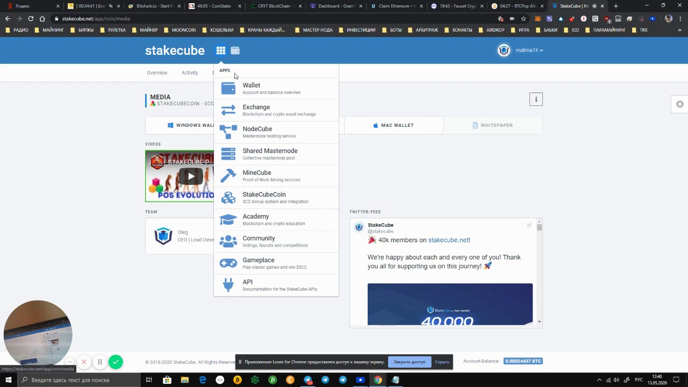
Task: Choose Shared Masternode entry
Action: (276, 154)
